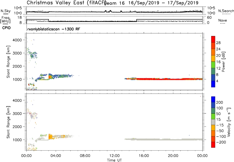
Task: Click the date range '16/Sep/2019 – 17/Sep/2019'
Action: (x=164, y=3)
